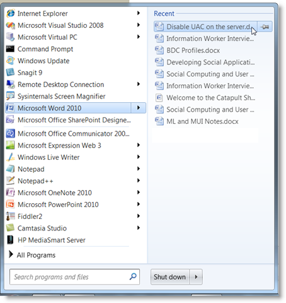
Task: Click the Internet Explorer icon
Action: click(10, 13)
